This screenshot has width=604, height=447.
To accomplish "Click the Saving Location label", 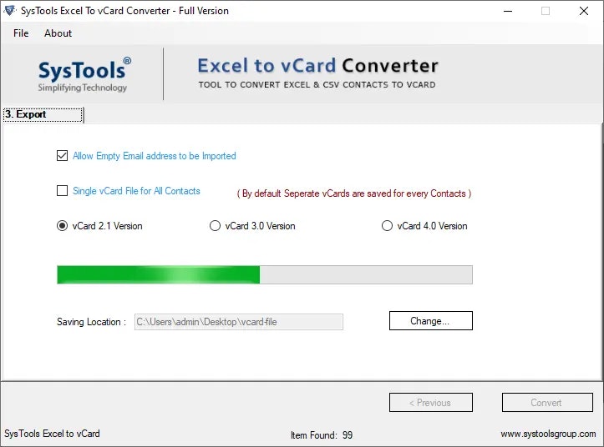I will click(x=91, y=322).
